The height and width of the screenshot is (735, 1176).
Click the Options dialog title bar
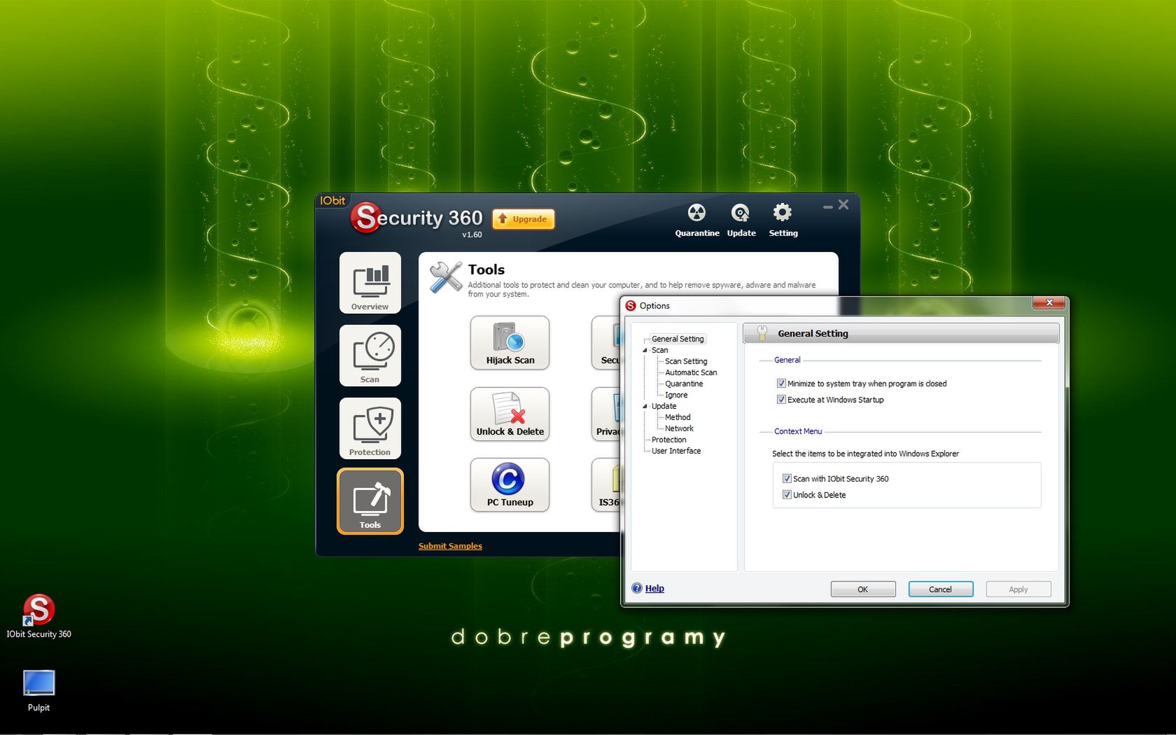point(826,305)
